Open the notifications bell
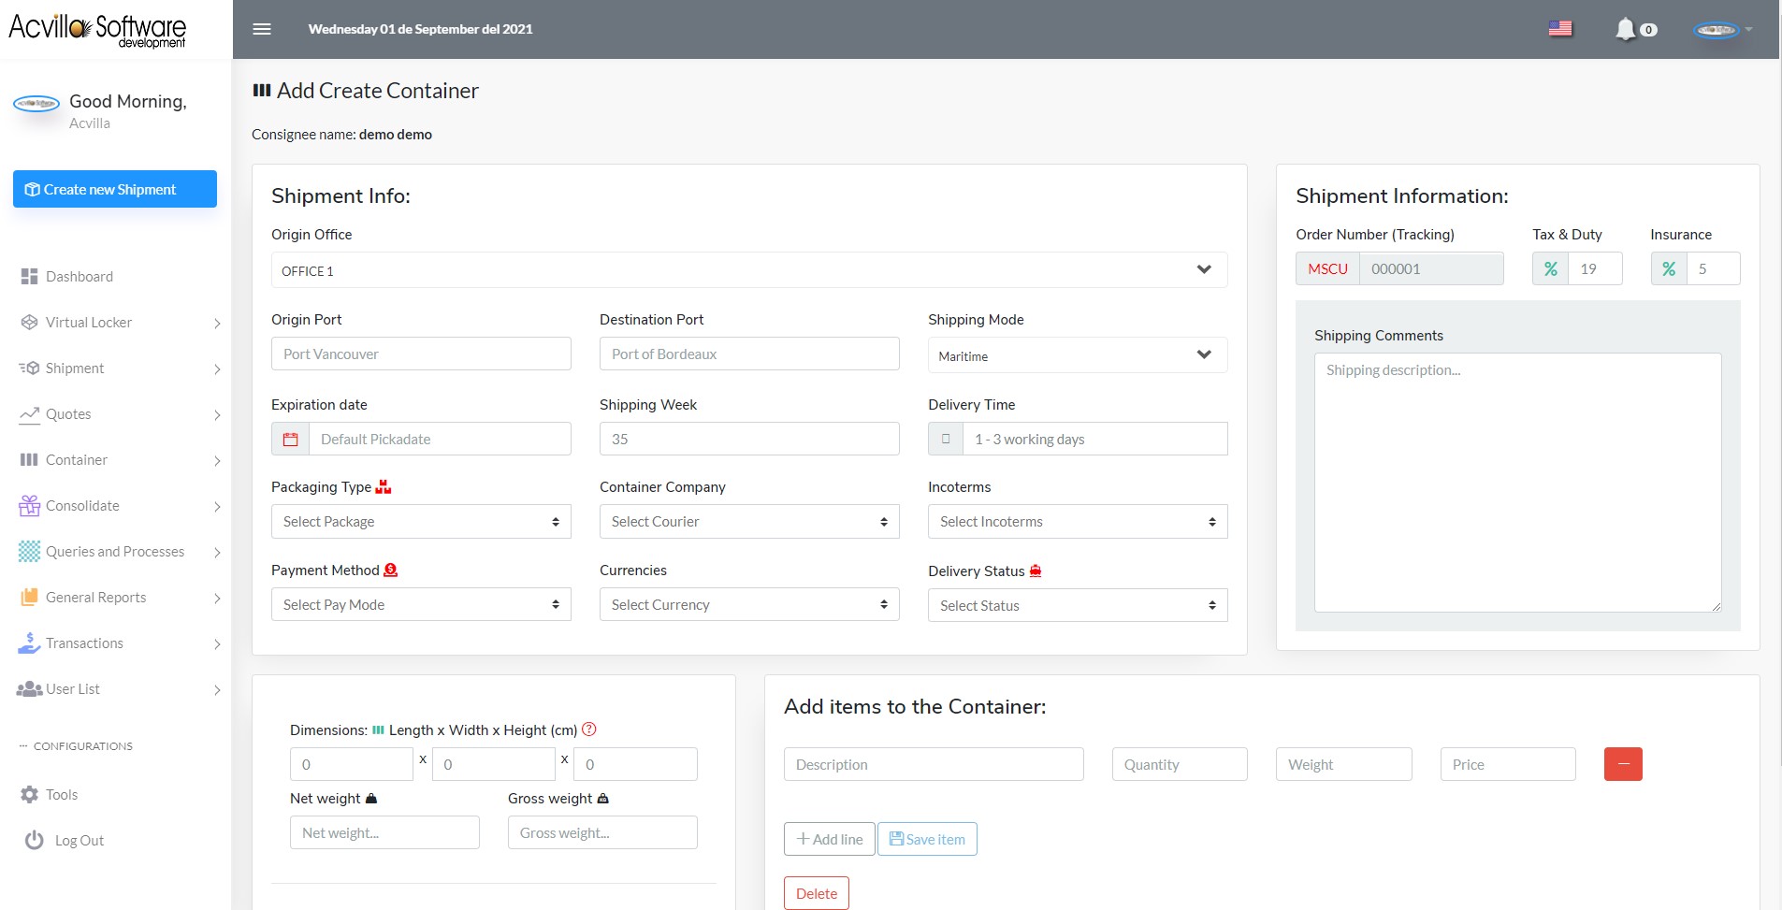Screen dimensions: 1782x910 tap(1626, 29)
